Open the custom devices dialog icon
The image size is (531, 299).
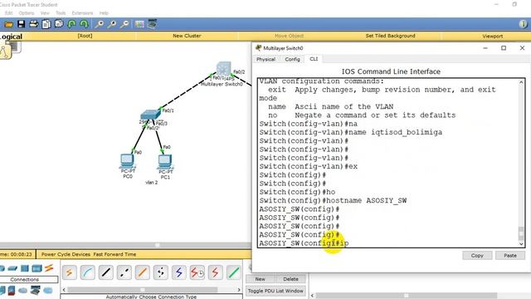(x=153, y=24)
